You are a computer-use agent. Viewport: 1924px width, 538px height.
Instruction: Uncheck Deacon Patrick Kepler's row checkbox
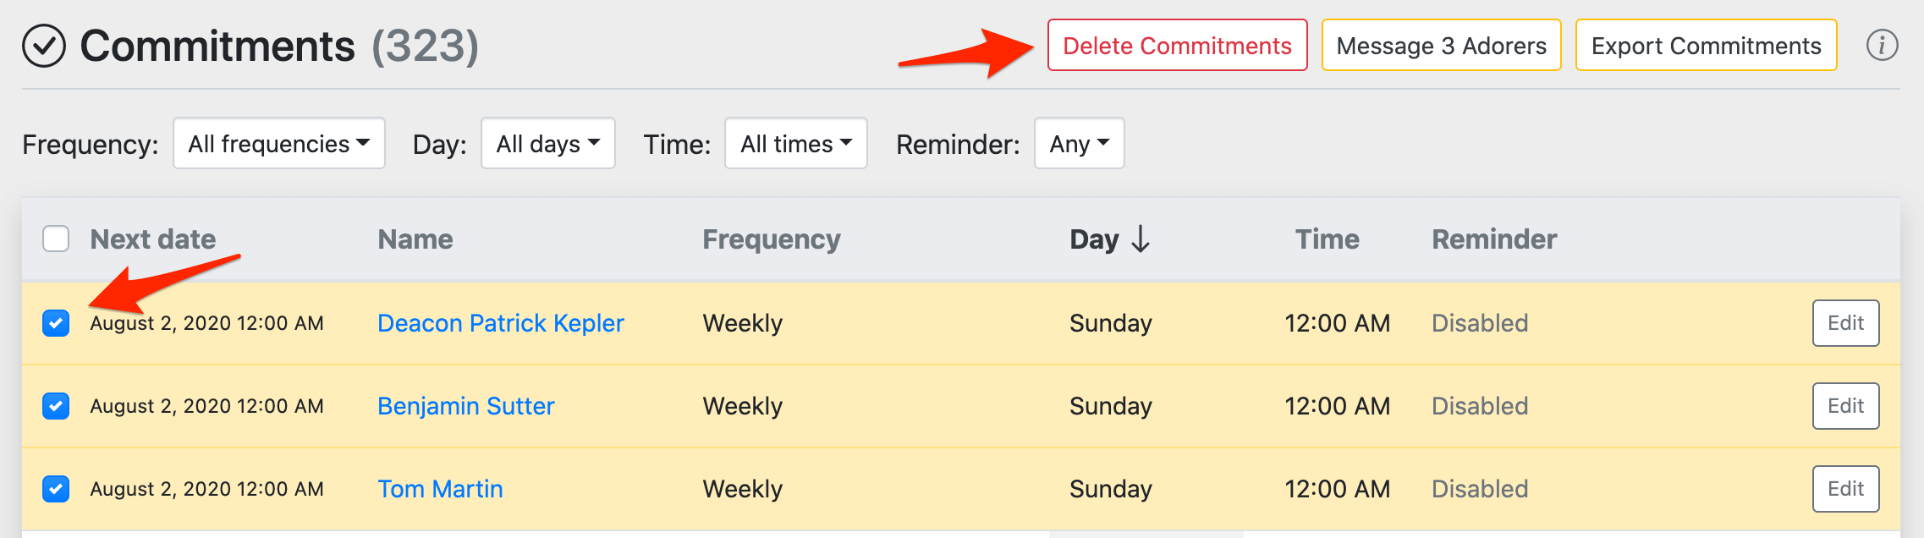point(56,323)
